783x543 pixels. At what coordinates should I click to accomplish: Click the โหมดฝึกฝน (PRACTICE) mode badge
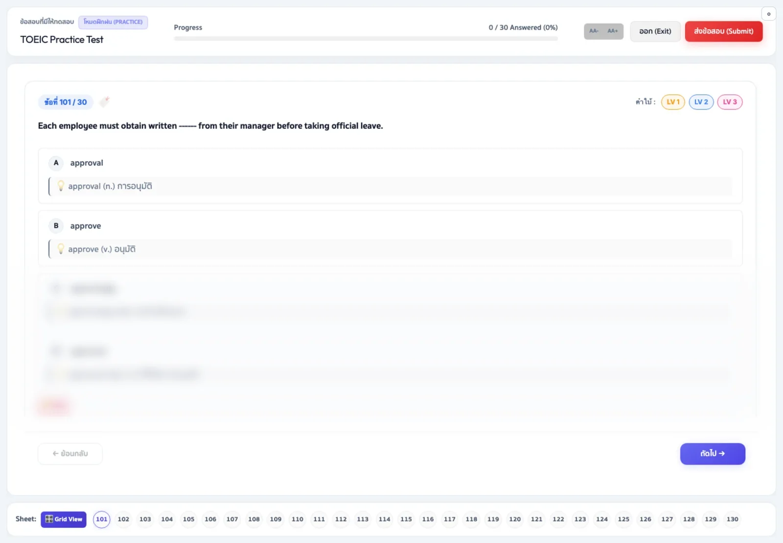click(113, 22)
